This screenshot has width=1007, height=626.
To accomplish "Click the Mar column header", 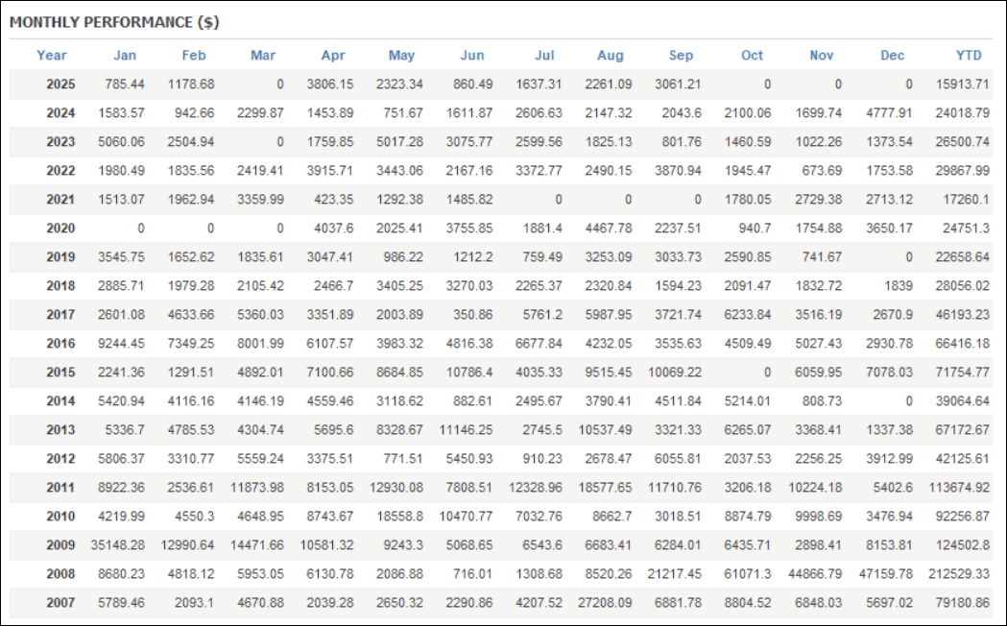I will 263,55.
